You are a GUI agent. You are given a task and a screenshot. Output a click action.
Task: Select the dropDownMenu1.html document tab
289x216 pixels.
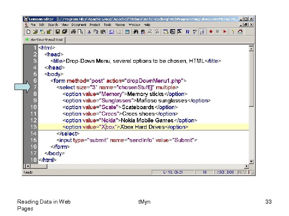45,40
